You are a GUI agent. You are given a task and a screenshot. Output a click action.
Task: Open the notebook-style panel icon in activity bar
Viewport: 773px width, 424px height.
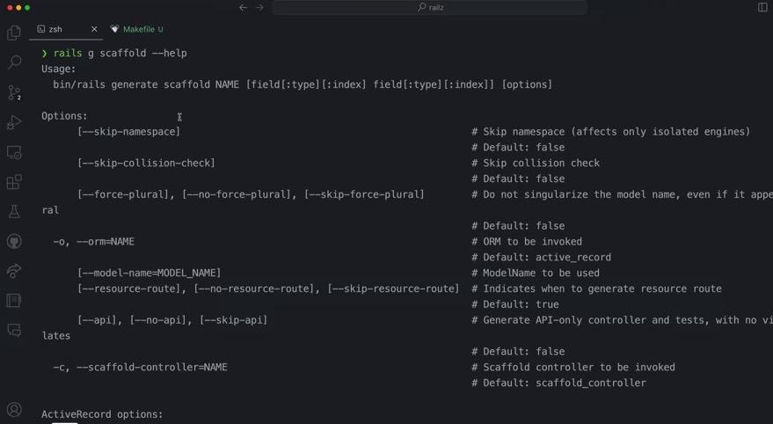(14, 301)
